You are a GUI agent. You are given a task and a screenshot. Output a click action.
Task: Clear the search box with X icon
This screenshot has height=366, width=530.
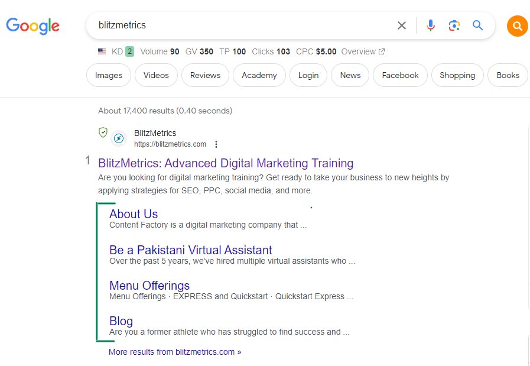pos(402,25)
